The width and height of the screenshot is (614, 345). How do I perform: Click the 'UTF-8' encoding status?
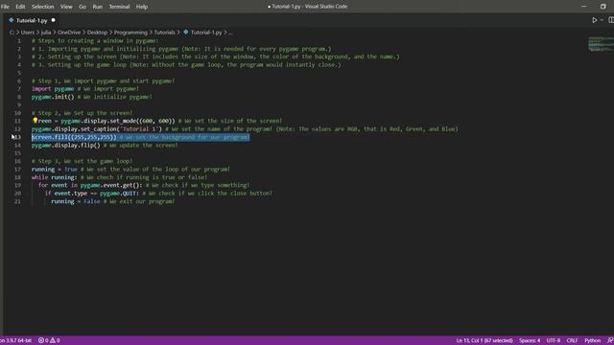[x=554, y=340]
